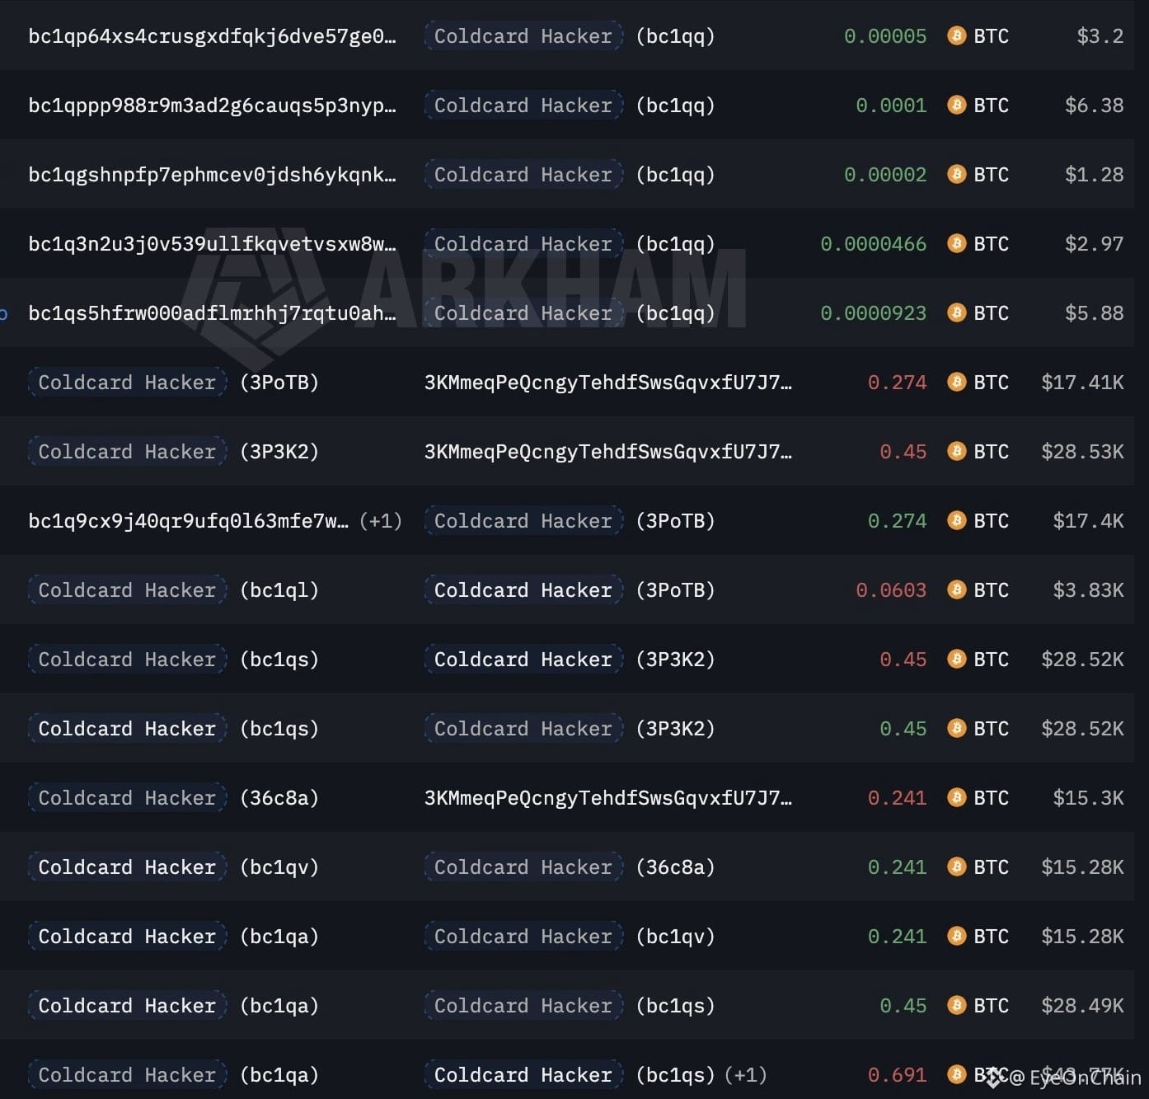Click the Bitcoin icon in the $17.4K row
Image resolution: width=1149 pixels, height=1099 pixels.
[x=956, y=521]
